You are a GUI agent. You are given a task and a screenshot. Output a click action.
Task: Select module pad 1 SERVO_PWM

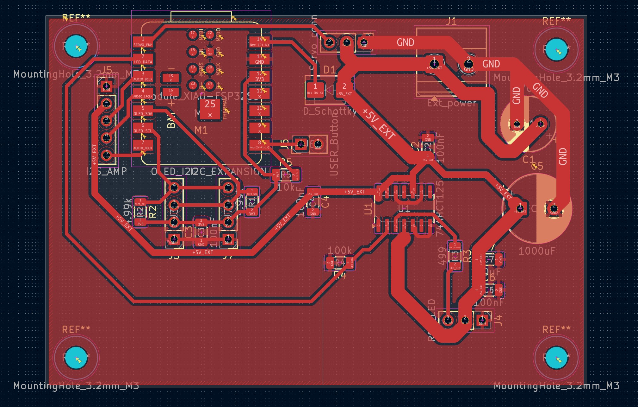point(143,42)
